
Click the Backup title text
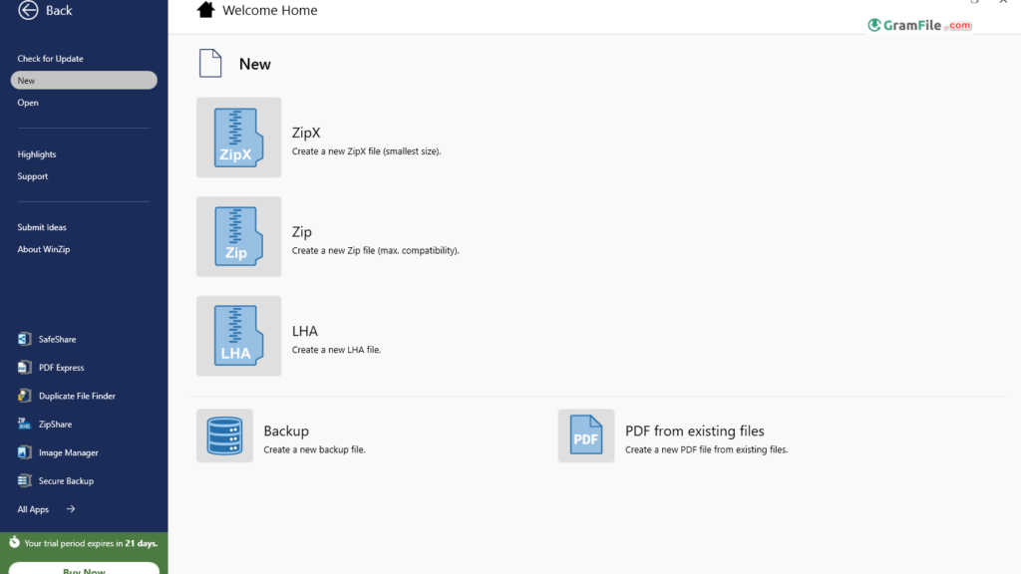pos(286,430)
